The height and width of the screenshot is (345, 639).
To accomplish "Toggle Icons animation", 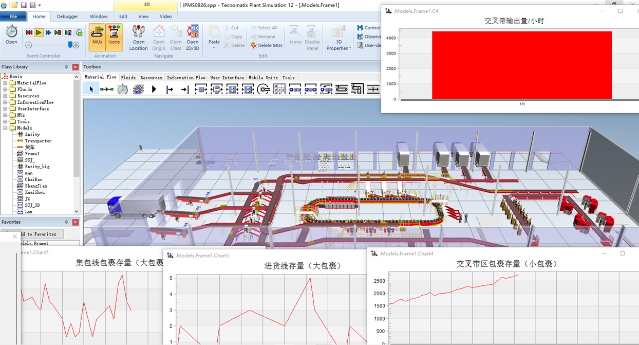I will [114, 37].
